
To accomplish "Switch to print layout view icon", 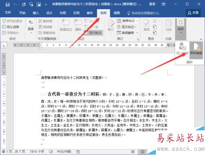I will point(142,152).
